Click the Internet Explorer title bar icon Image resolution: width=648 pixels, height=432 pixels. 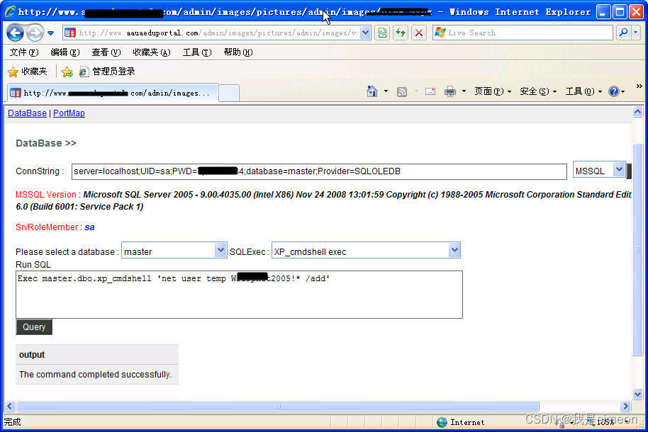(x=11, y=11)
